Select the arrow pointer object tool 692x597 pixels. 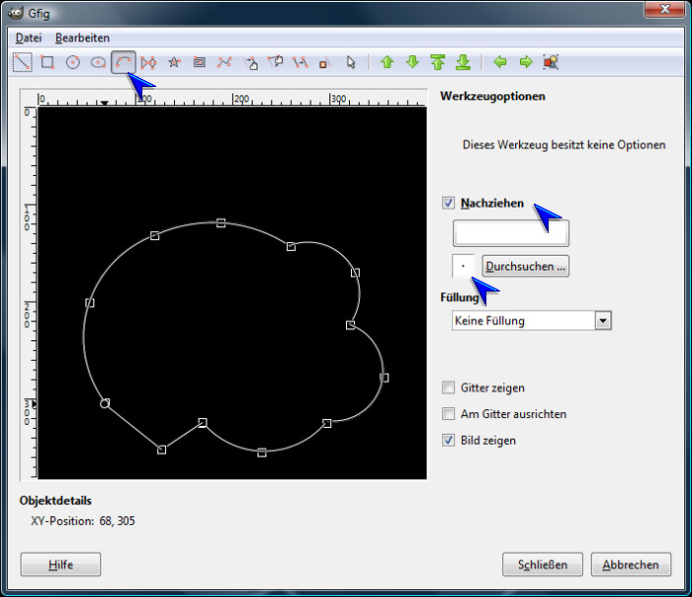click(x=350, y=62)
